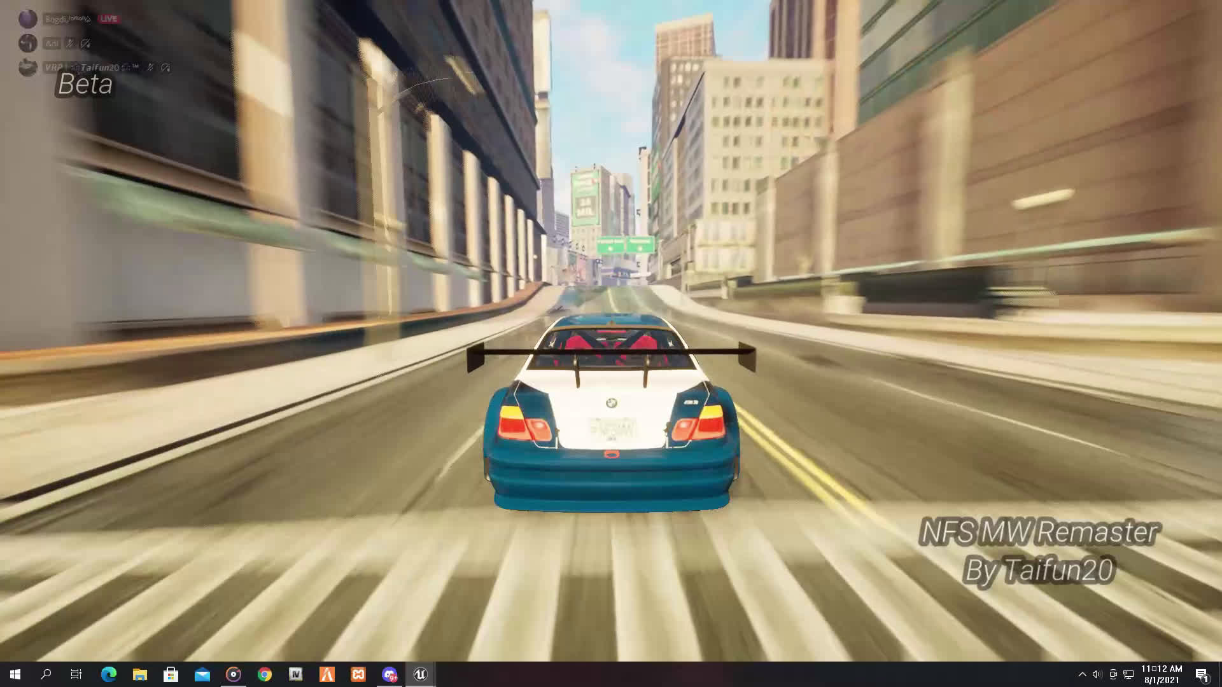The width and height of the screenshot is (1222, 687).
Task: Click the clock showing 11:12 AM
Action: (1162, 670)
